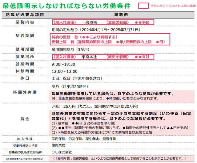The image size is (197, 163).
Task: Select the row label 業務内容
Action: point(25,22)
